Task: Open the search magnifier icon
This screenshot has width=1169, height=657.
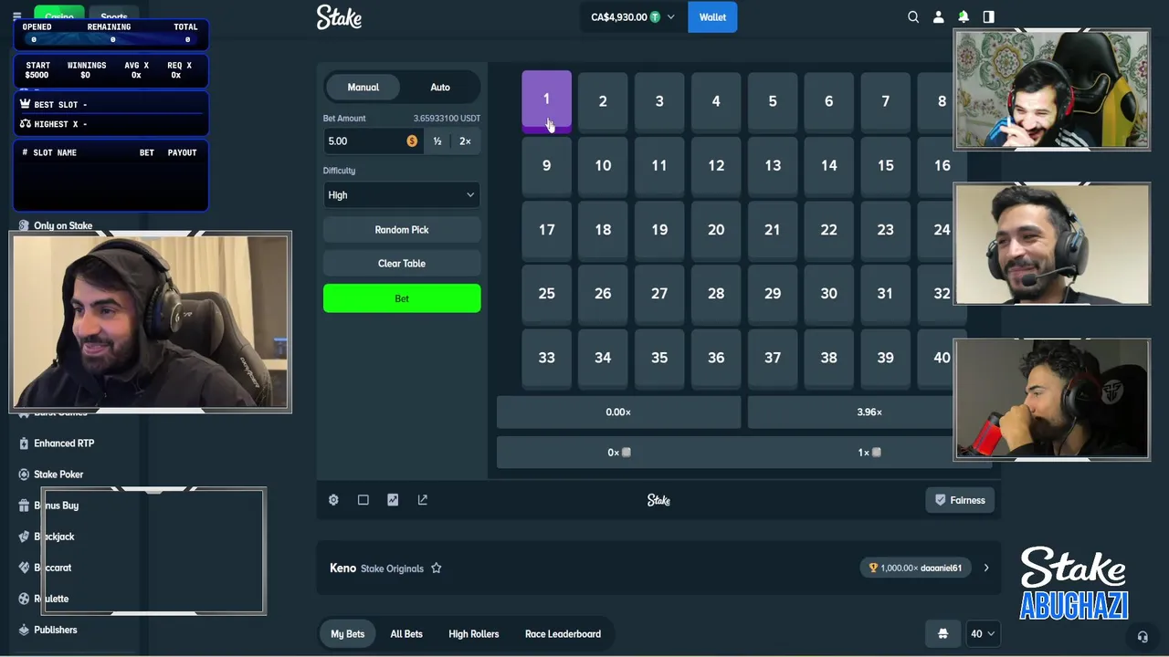Action: coord(912,16)
